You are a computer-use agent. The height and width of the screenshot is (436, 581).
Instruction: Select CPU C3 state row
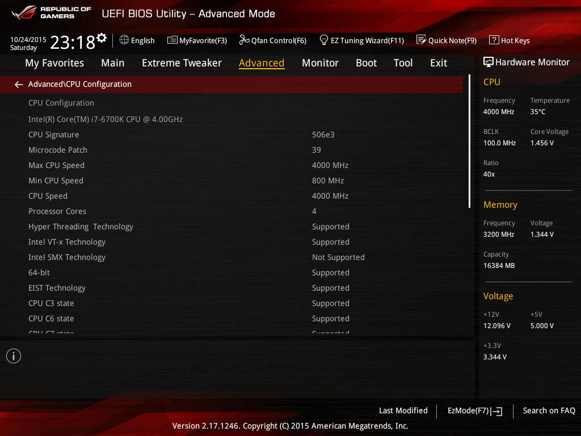231,303
